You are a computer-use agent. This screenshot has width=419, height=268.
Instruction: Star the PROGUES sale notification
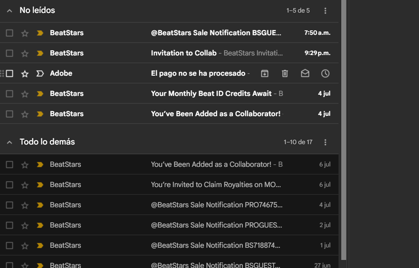pyautogui.click(x=25, y=225)
